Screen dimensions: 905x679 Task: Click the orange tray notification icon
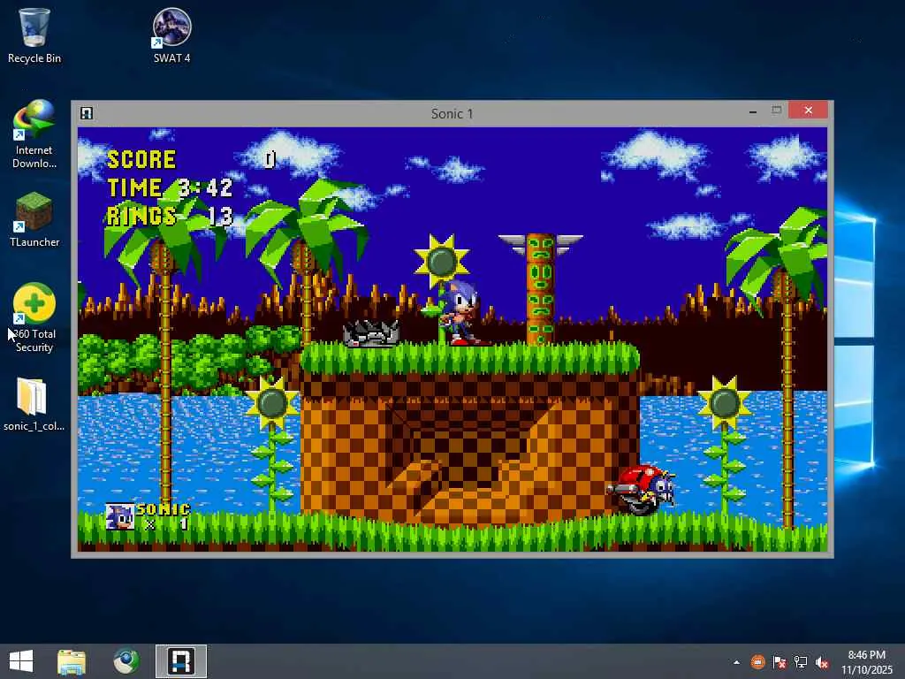[757, 662]
